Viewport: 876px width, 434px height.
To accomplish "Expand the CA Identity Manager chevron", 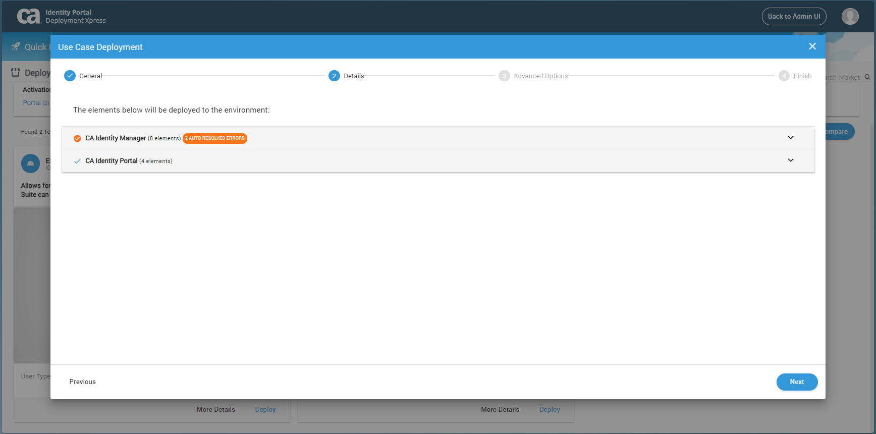I will tap(791, 137).
